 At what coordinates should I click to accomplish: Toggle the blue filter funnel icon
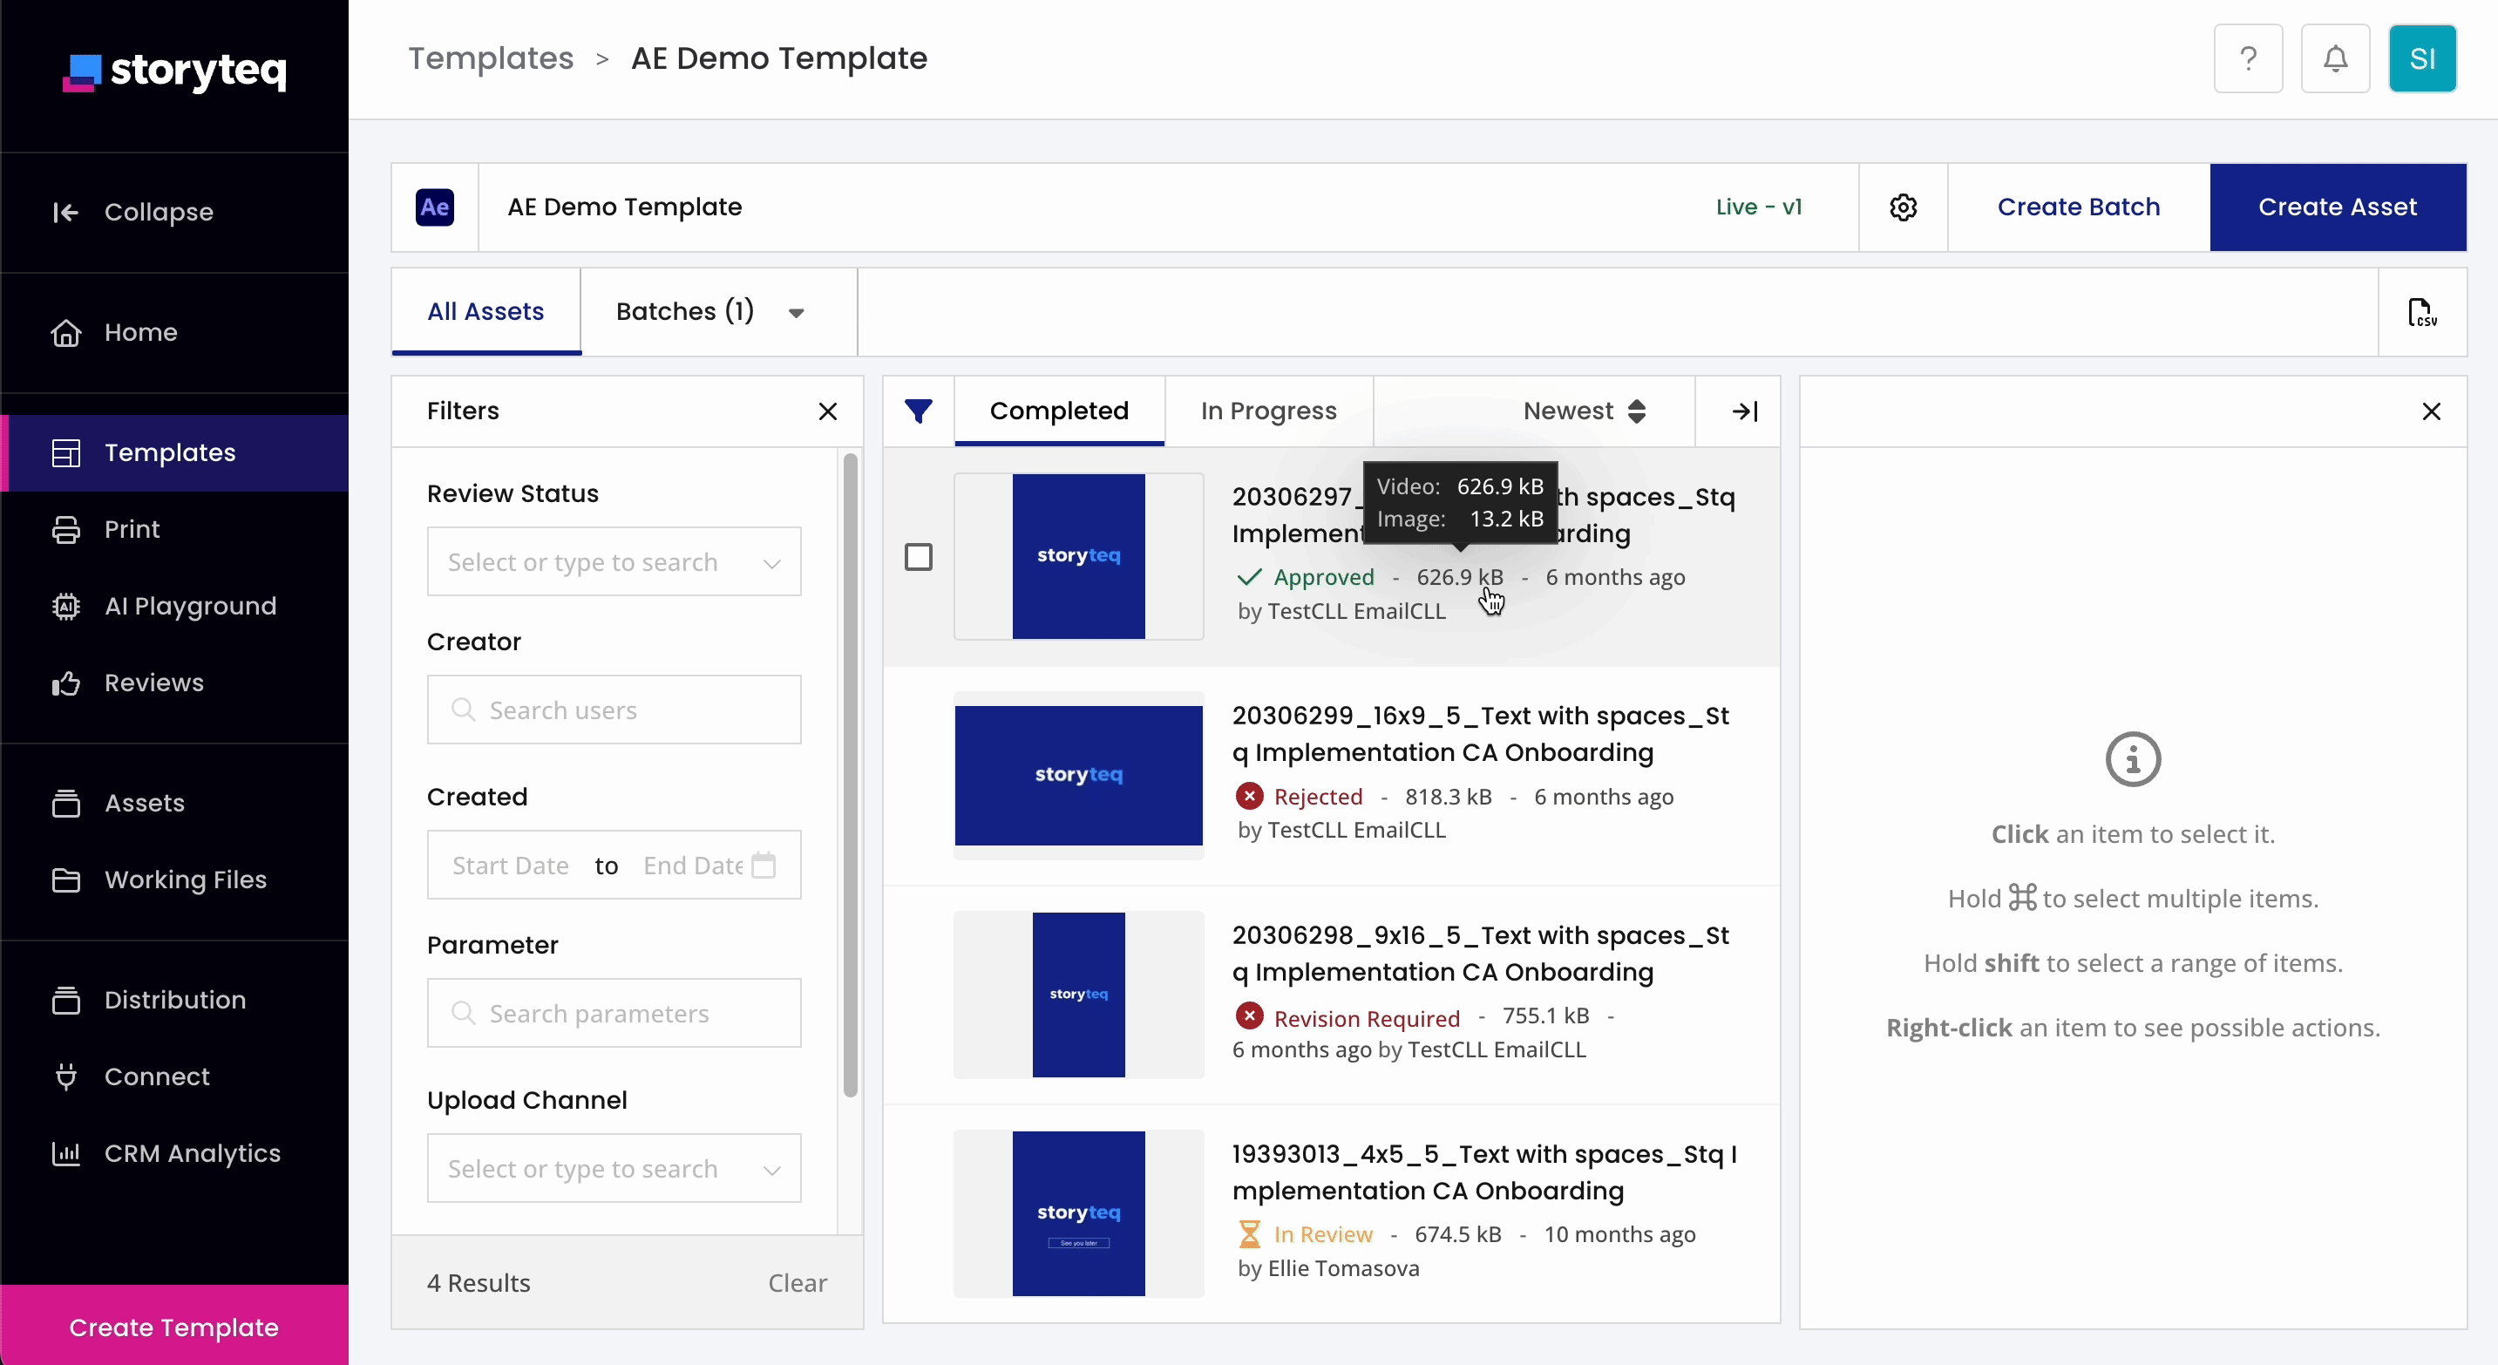pos(919,411)
